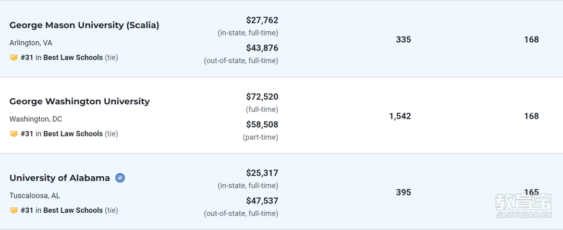Click the $43,876 out-of-state tuition value
This screenshot has width=563, height=230.
pos(262,48)
